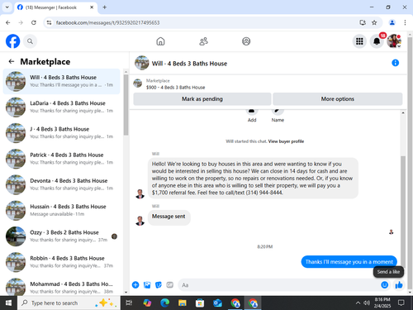Screen dimensions: 413x310
Task: Click the address bar URL
Action: (107, 22)
